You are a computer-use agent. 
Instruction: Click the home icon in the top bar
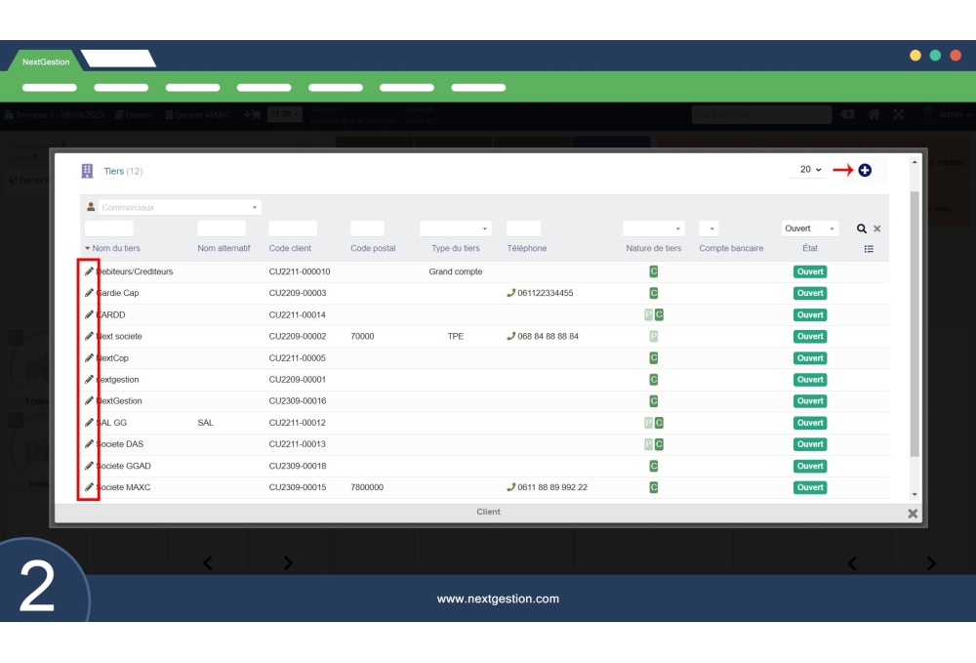874,114
